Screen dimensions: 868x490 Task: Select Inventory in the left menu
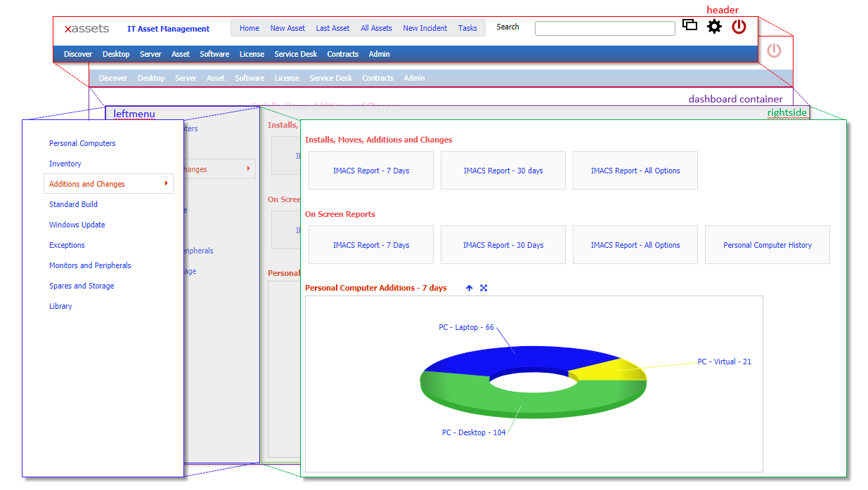click(65, 164)
